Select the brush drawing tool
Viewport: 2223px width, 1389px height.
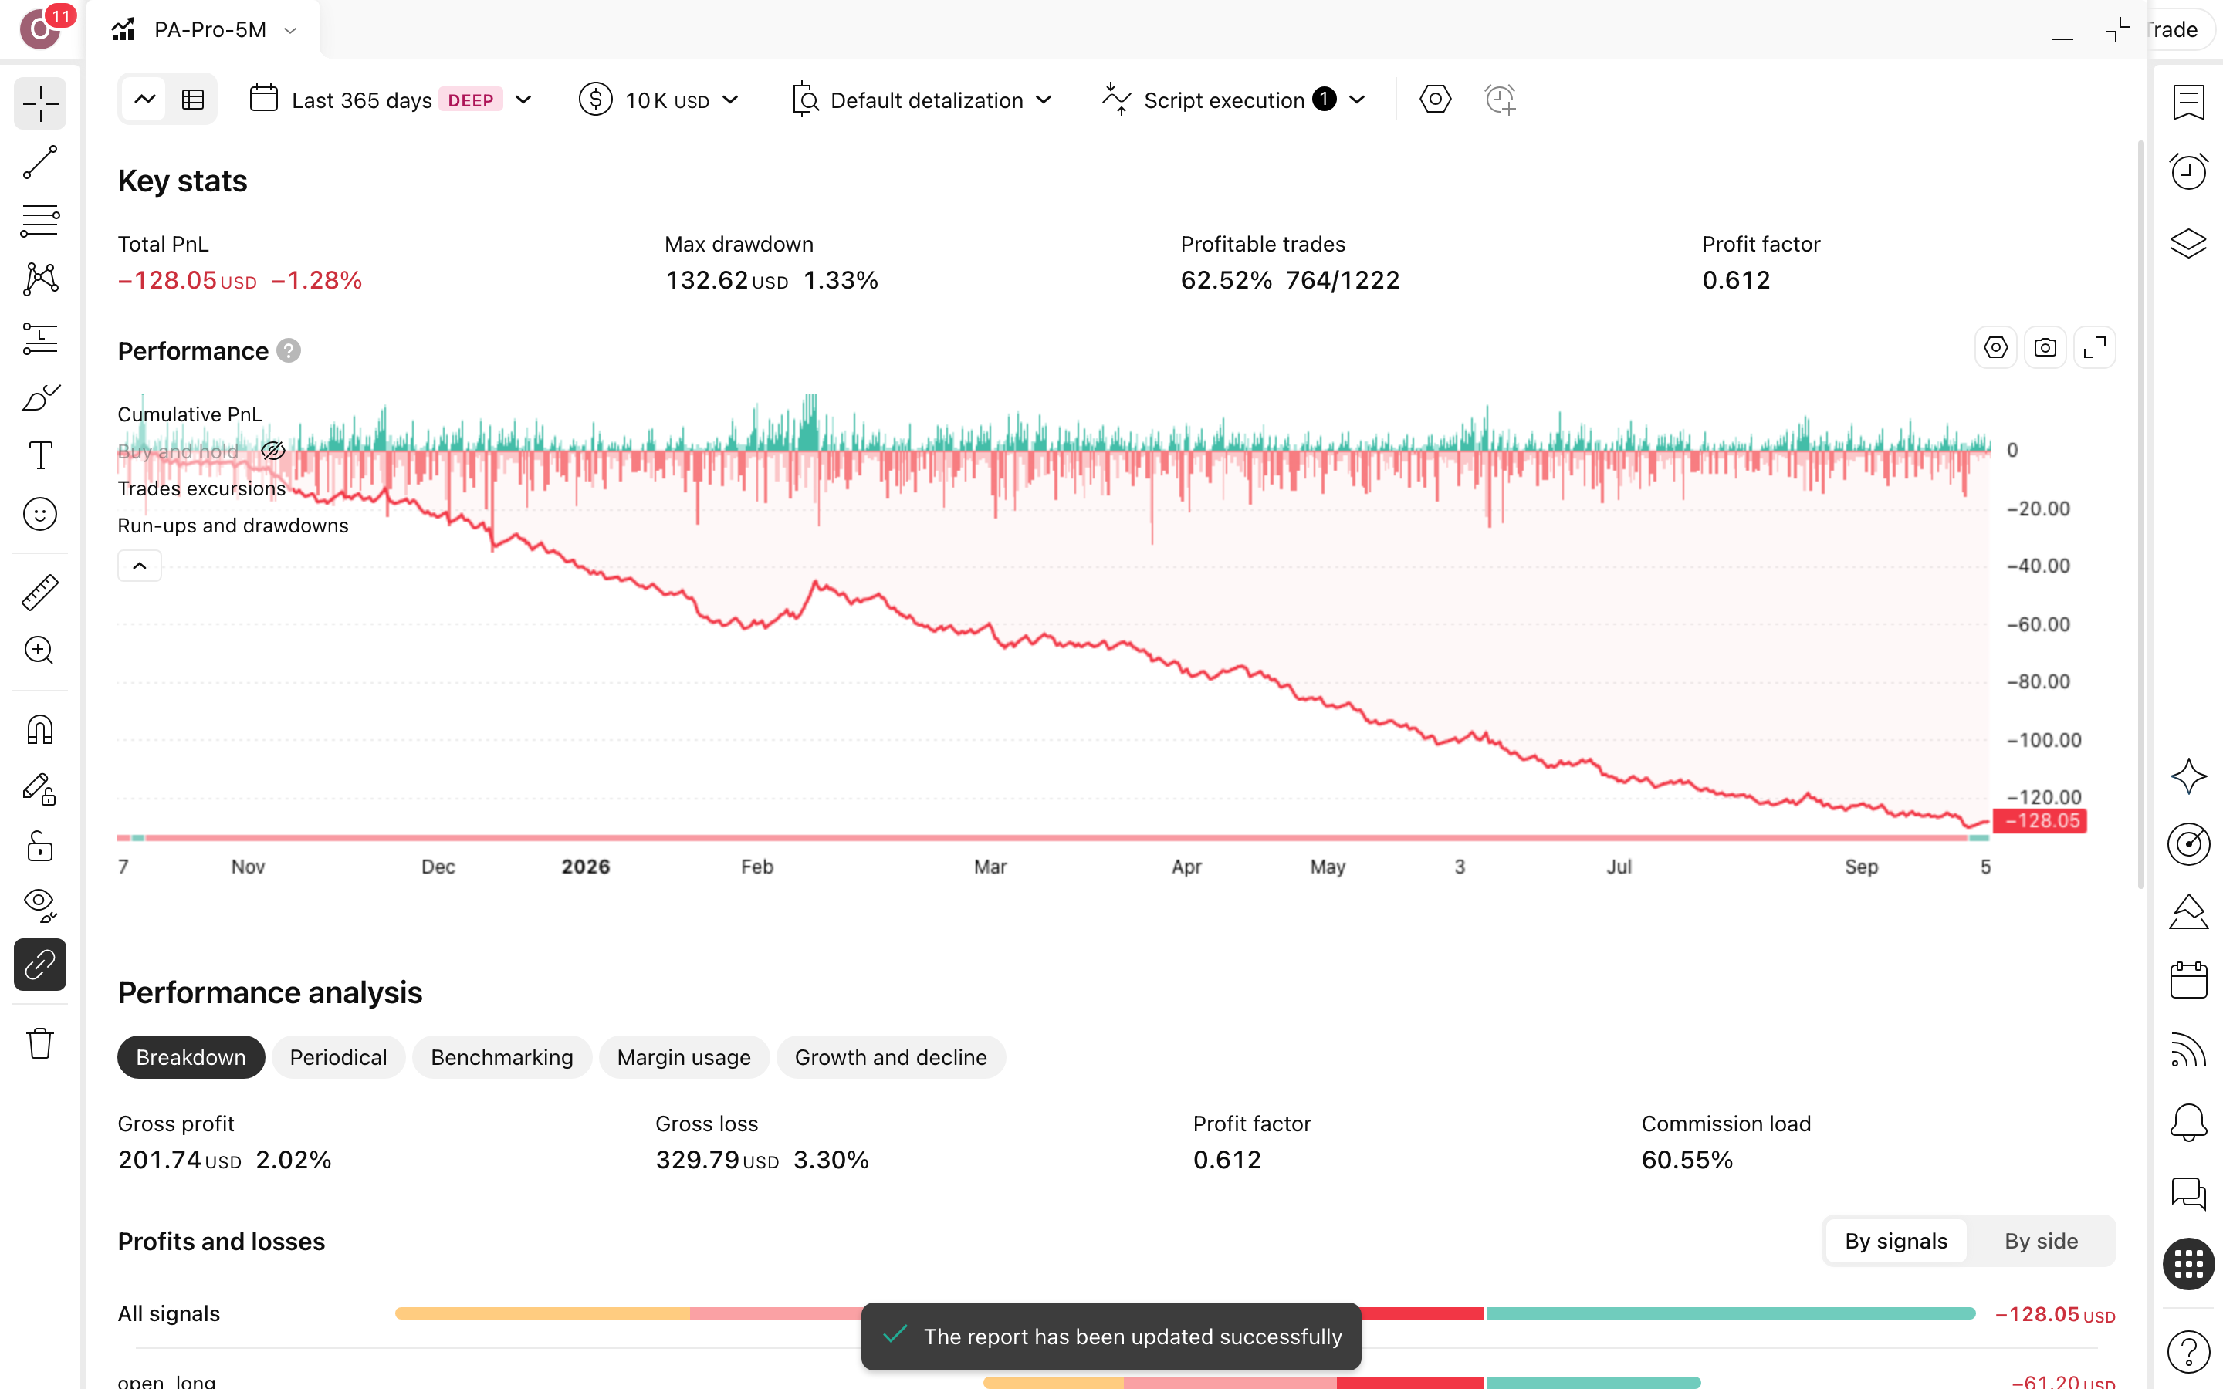(39, 397)
